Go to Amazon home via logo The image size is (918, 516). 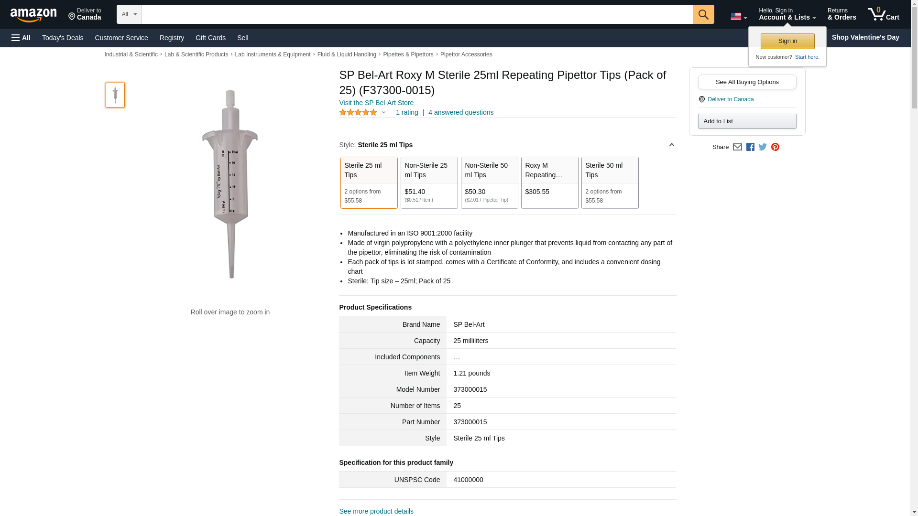tap(33, 15)
